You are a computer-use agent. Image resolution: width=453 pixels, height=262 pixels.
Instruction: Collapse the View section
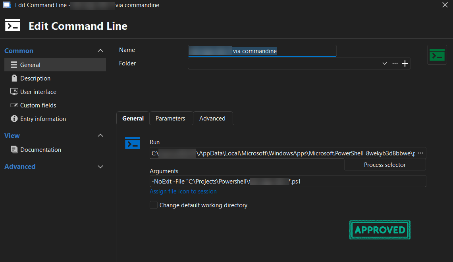point(100,136)
